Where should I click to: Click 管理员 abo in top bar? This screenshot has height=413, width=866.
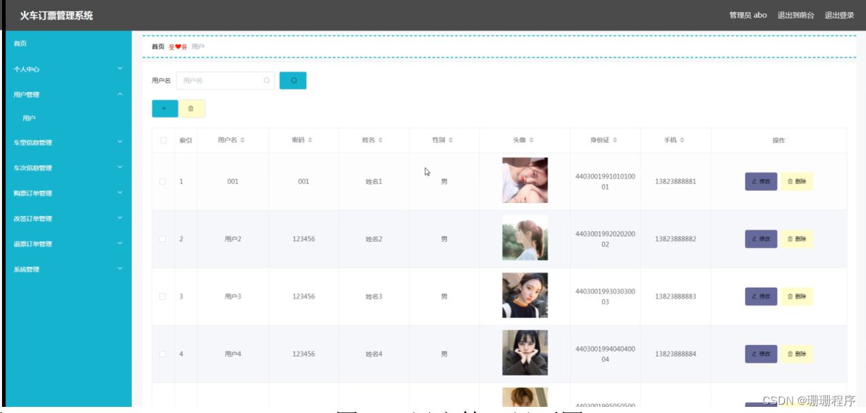(748, 16)
